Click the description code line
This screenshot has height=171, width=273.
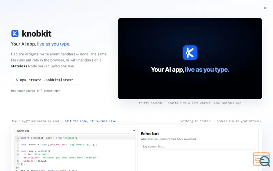click(x=62, y=158)
